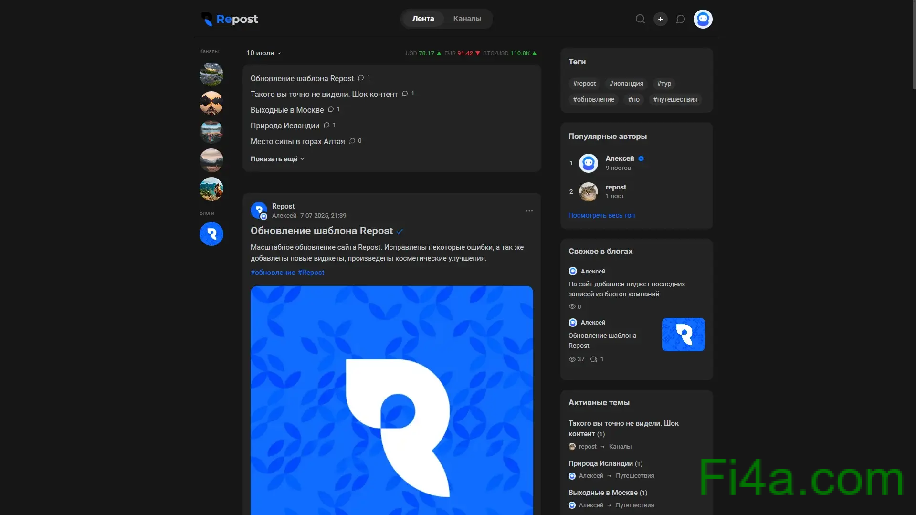Screen dimensions: 916x515
Task: Open the Repost blog icon in left sidebar
Action: click(x=211, y=234)
